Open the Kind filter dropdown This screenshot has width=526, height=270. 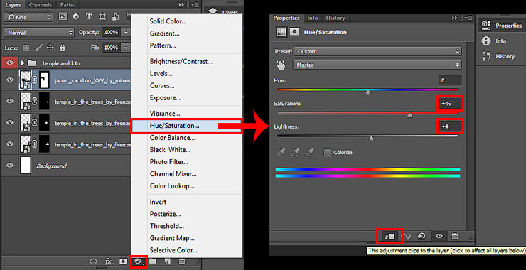coord(28,16)
